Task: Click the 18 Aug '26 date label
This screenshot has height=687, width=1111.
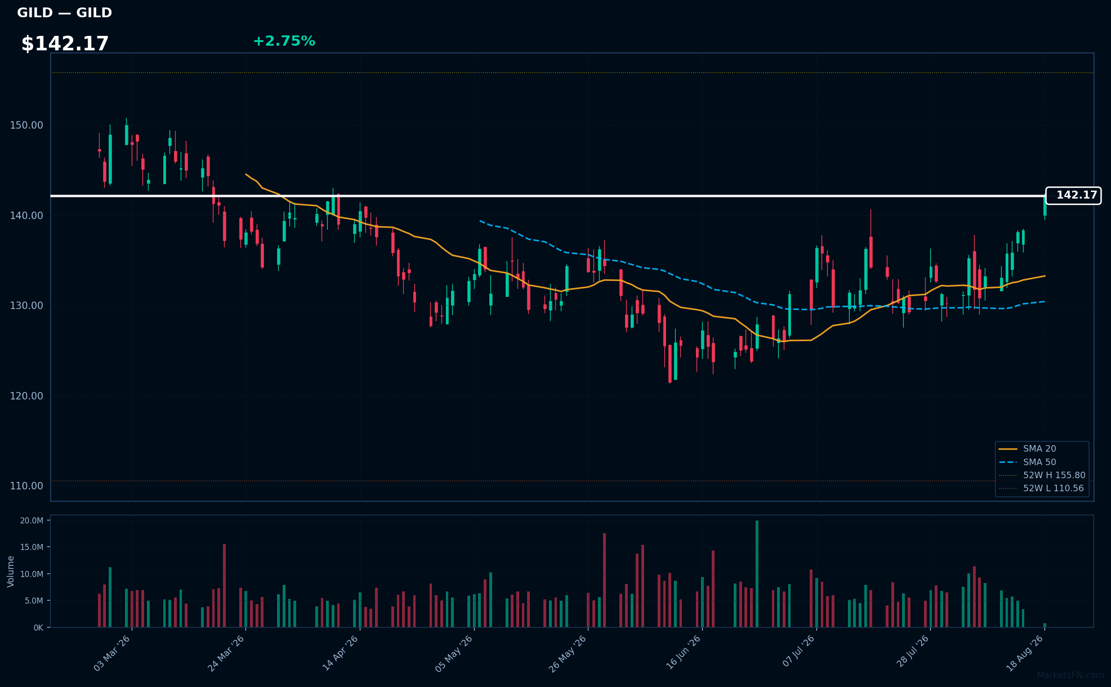Action: [x=1025, y=653]
